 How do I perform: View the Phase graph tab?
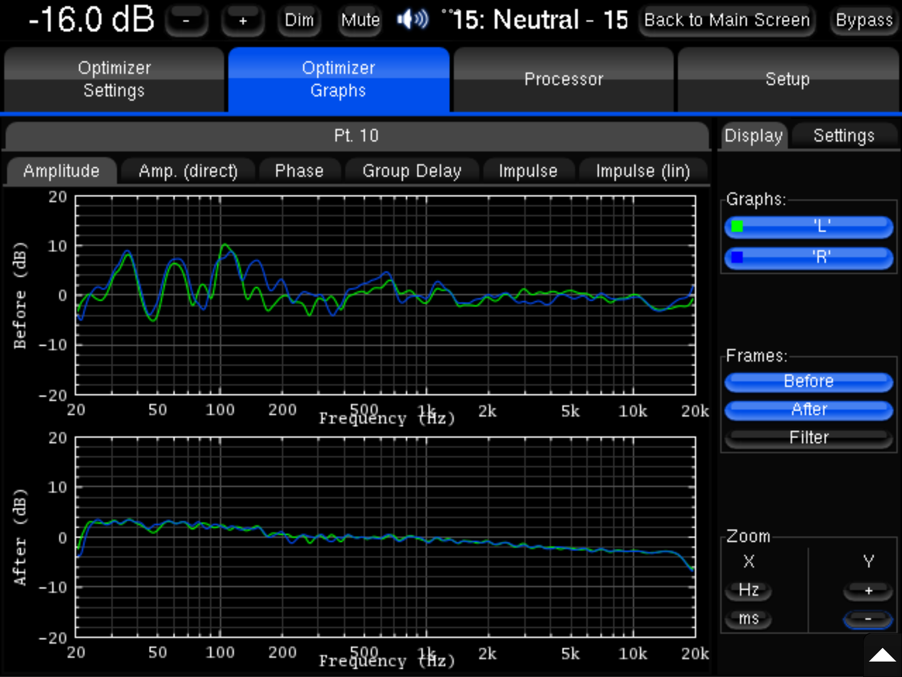299,171
